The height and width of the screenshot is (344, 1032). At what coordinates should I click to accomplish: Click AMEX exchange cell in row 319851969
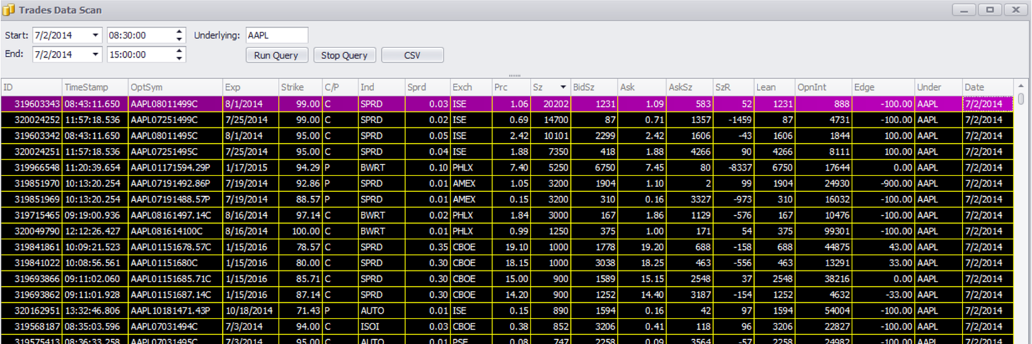pos(471,200)
